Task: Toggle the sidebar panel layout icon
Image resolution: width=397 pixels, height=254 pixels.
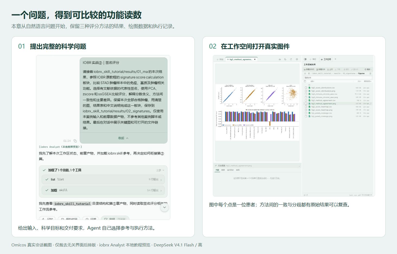Action: [305, 59]
